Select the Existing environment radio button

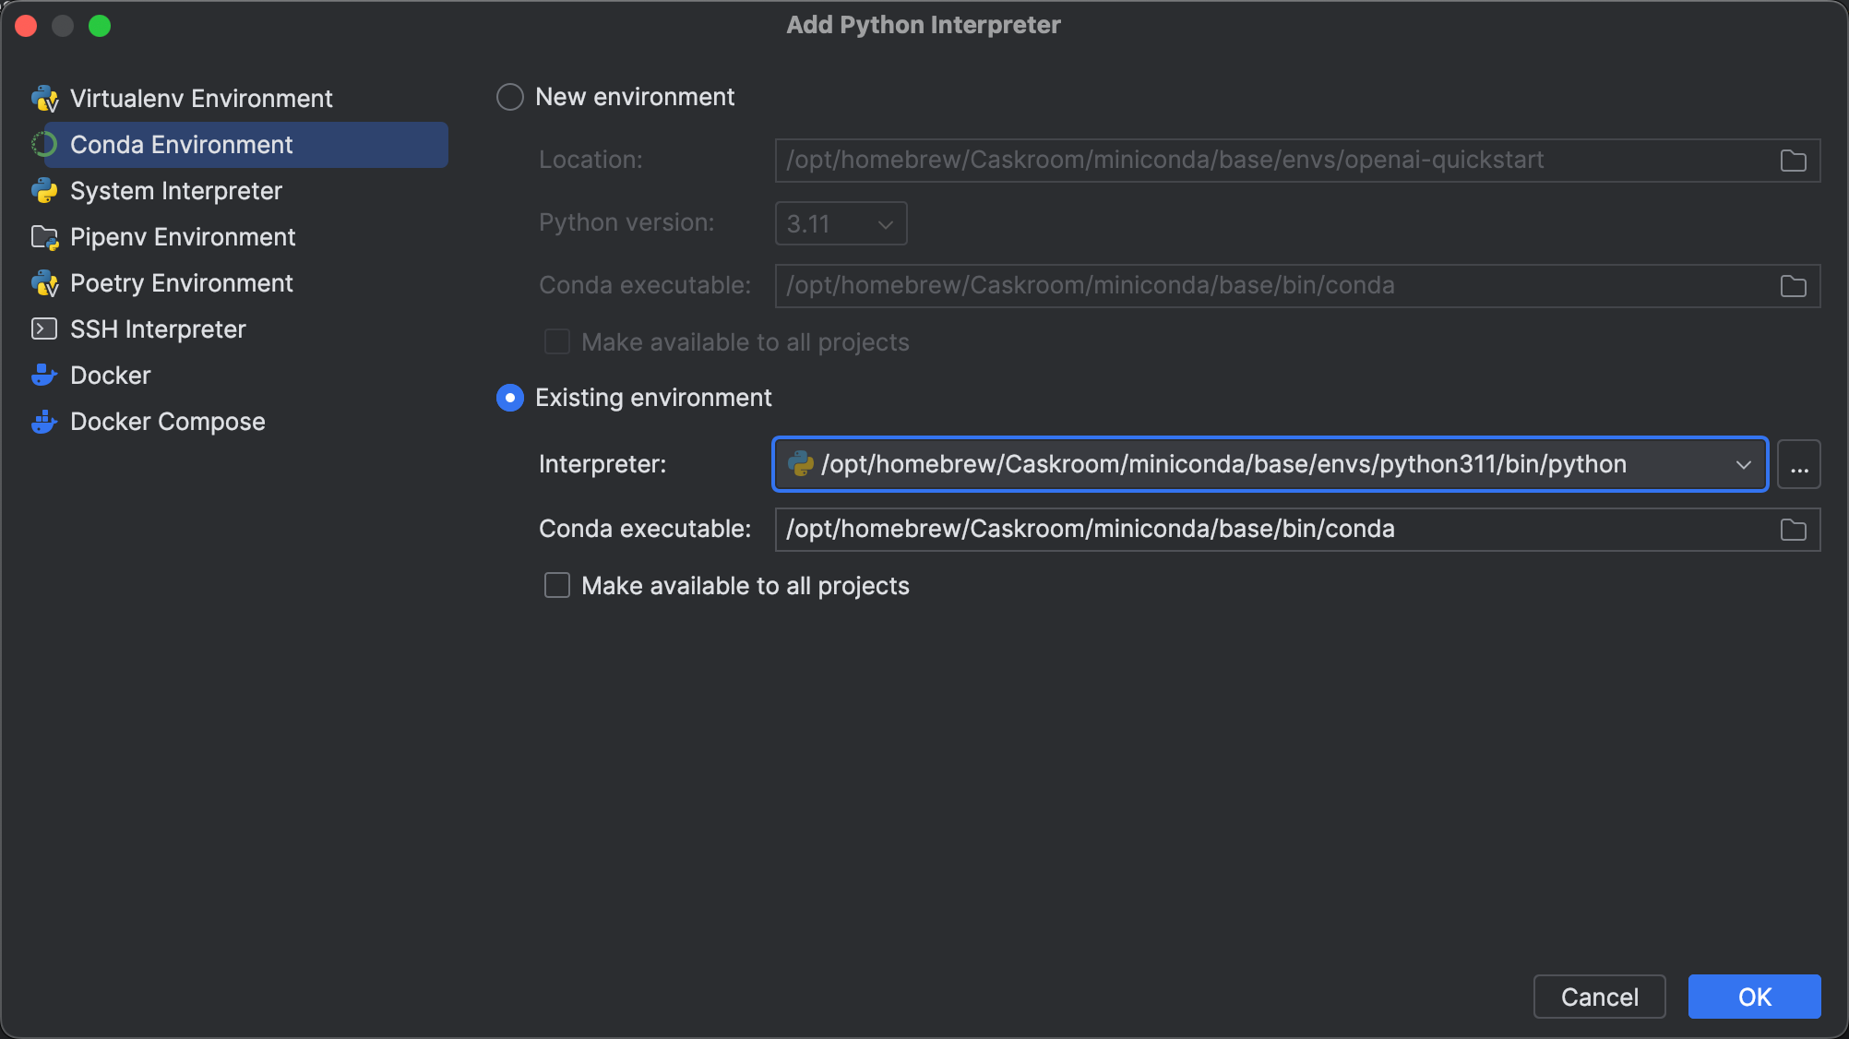(510, 398)
